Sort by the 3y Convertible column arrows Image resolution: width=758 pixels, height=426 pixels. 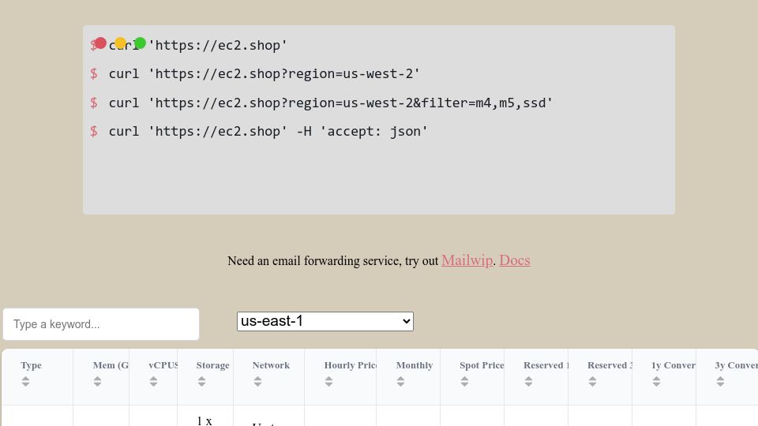(720, 382)
